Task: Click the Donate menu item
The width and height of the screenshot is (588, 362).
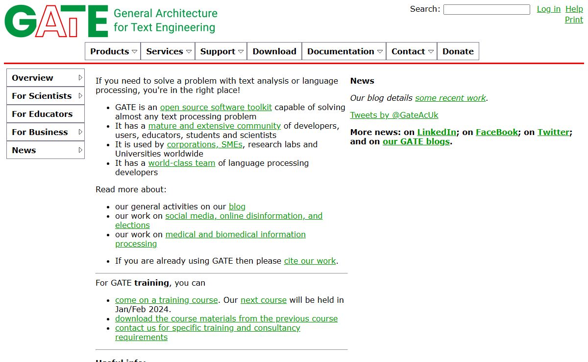Action: pos(458,51)
